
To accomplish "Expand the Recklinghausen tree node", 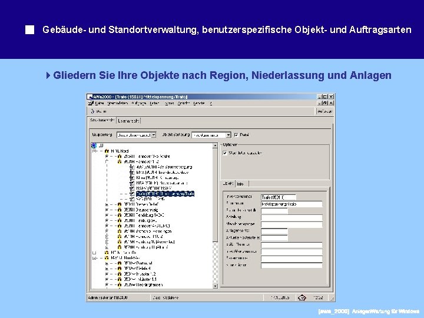I will [x=107, y=285].
